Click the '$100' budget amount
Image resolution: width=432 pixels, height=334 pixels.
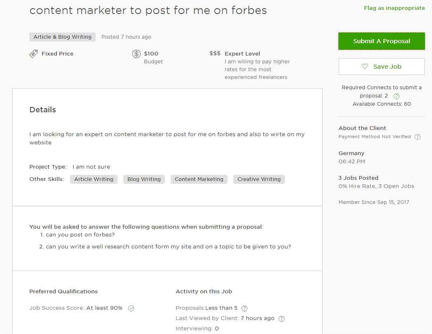pyautogui.click(x=151, y=53)
